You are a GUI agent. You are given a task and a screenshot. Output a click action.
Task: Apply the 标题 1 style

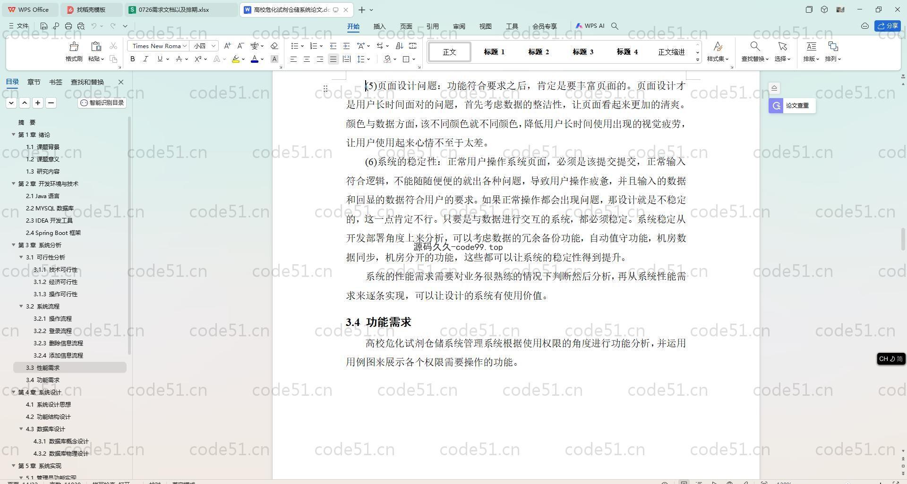click(x=494, y=52)
